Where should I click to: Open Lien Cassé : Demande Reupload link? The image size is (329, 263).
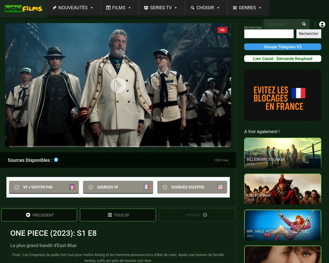(x=283, y=59)
